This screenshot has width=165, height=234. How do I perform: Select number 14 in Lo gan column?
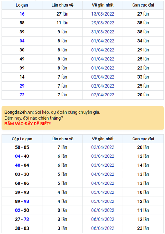(x=22, y=77)
